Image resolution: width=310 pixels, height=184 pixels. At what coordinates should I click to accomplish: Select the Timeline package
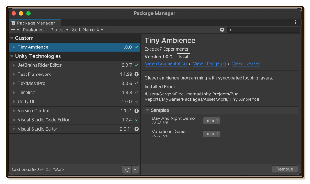click(74, 93)
